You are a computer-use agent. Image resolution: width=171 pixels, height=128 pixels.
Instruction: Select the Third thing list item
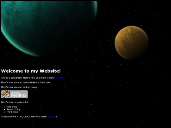click(12, 112)
